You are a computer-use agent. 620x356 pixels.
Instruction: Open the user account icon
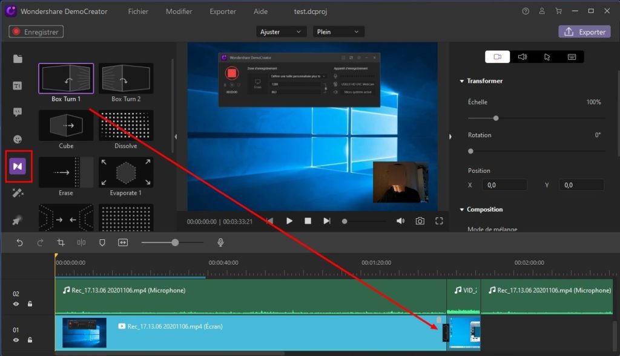click(x=542, y=11)
